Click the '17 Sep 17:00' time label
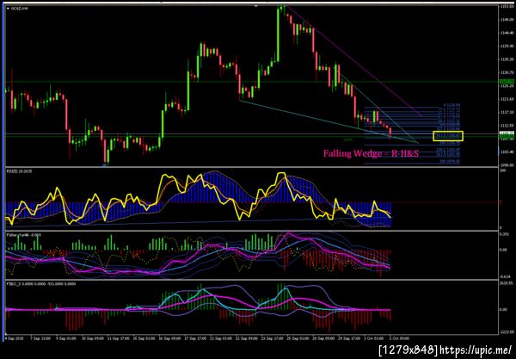This screenshot has height=359, width=516. click(196, 338)
